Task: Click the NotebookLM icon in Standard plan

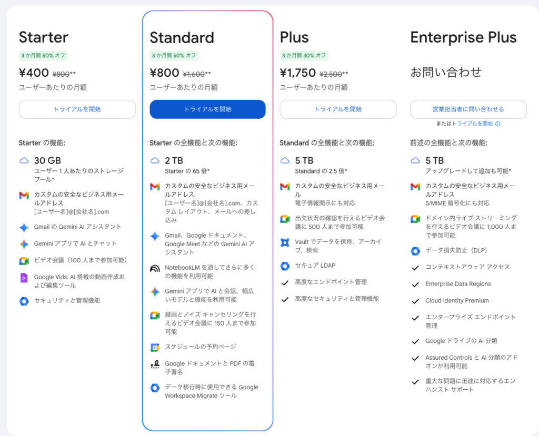Action: (x=155, y=268)
